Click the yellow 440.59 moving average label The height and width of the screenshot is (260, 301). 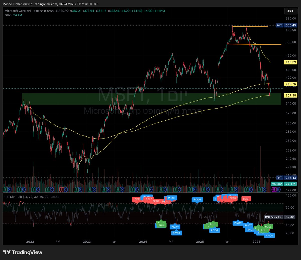point(290,62)
